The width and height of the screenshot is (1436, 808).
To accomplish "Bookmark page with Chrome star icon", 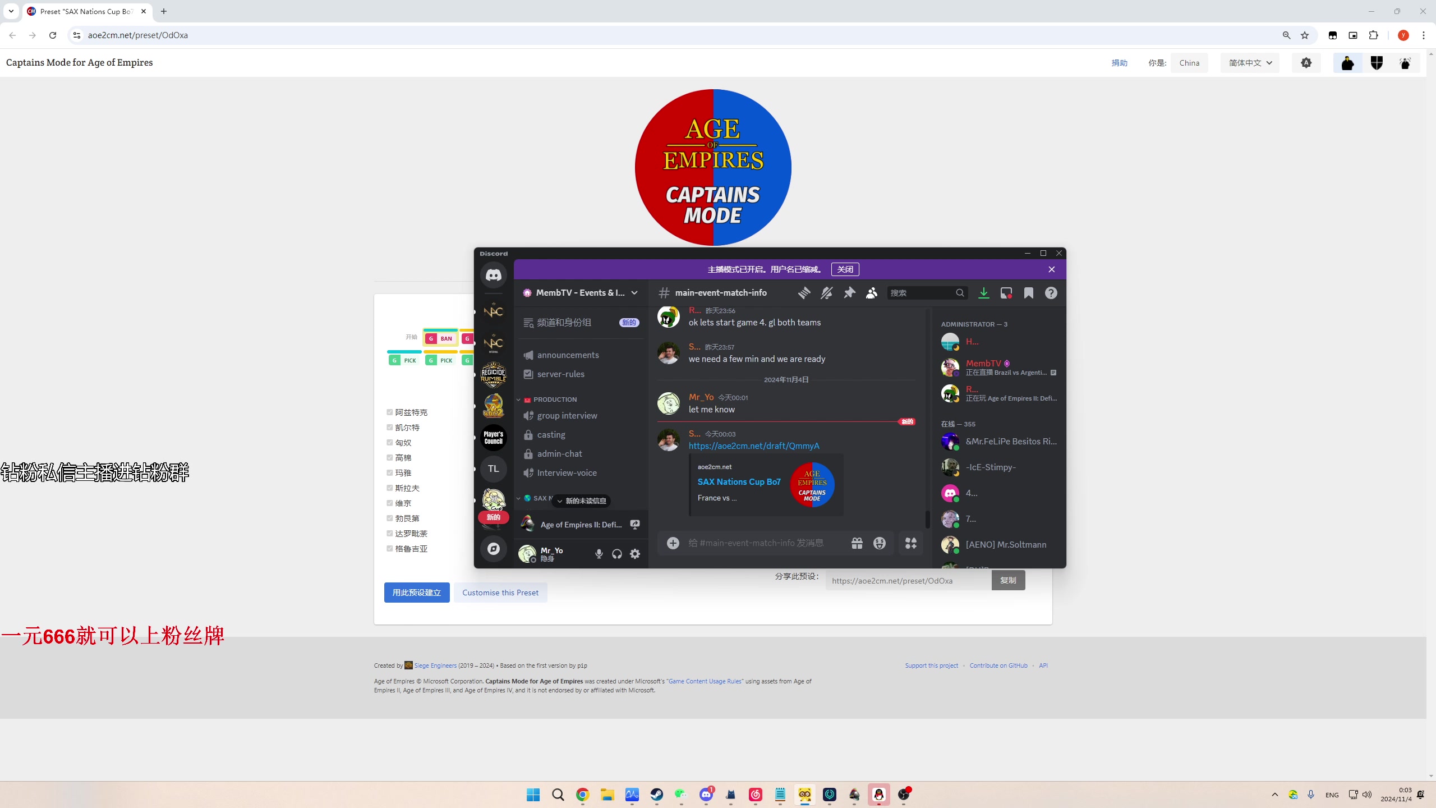I will [x=1305, y=35].
